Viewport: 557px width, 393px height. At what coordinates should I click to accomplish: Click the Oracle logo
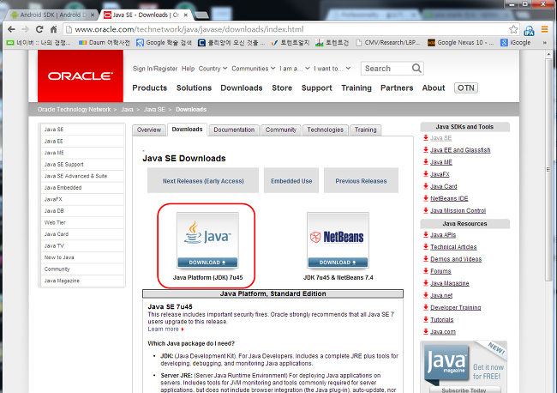(81, 76)
